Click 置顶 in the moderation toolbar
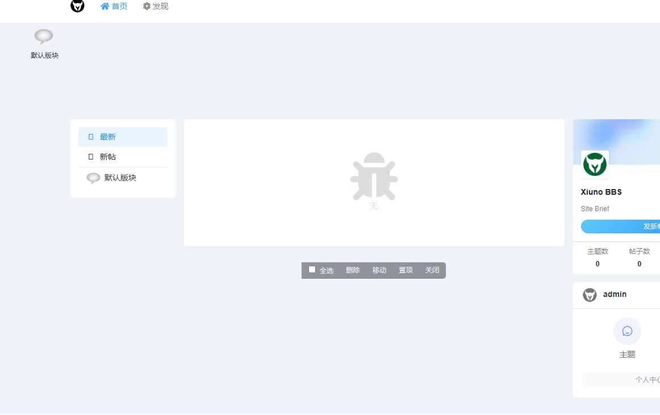Image resolution: width=660 pixels, height=415 pixels. [x=406, y=270]
